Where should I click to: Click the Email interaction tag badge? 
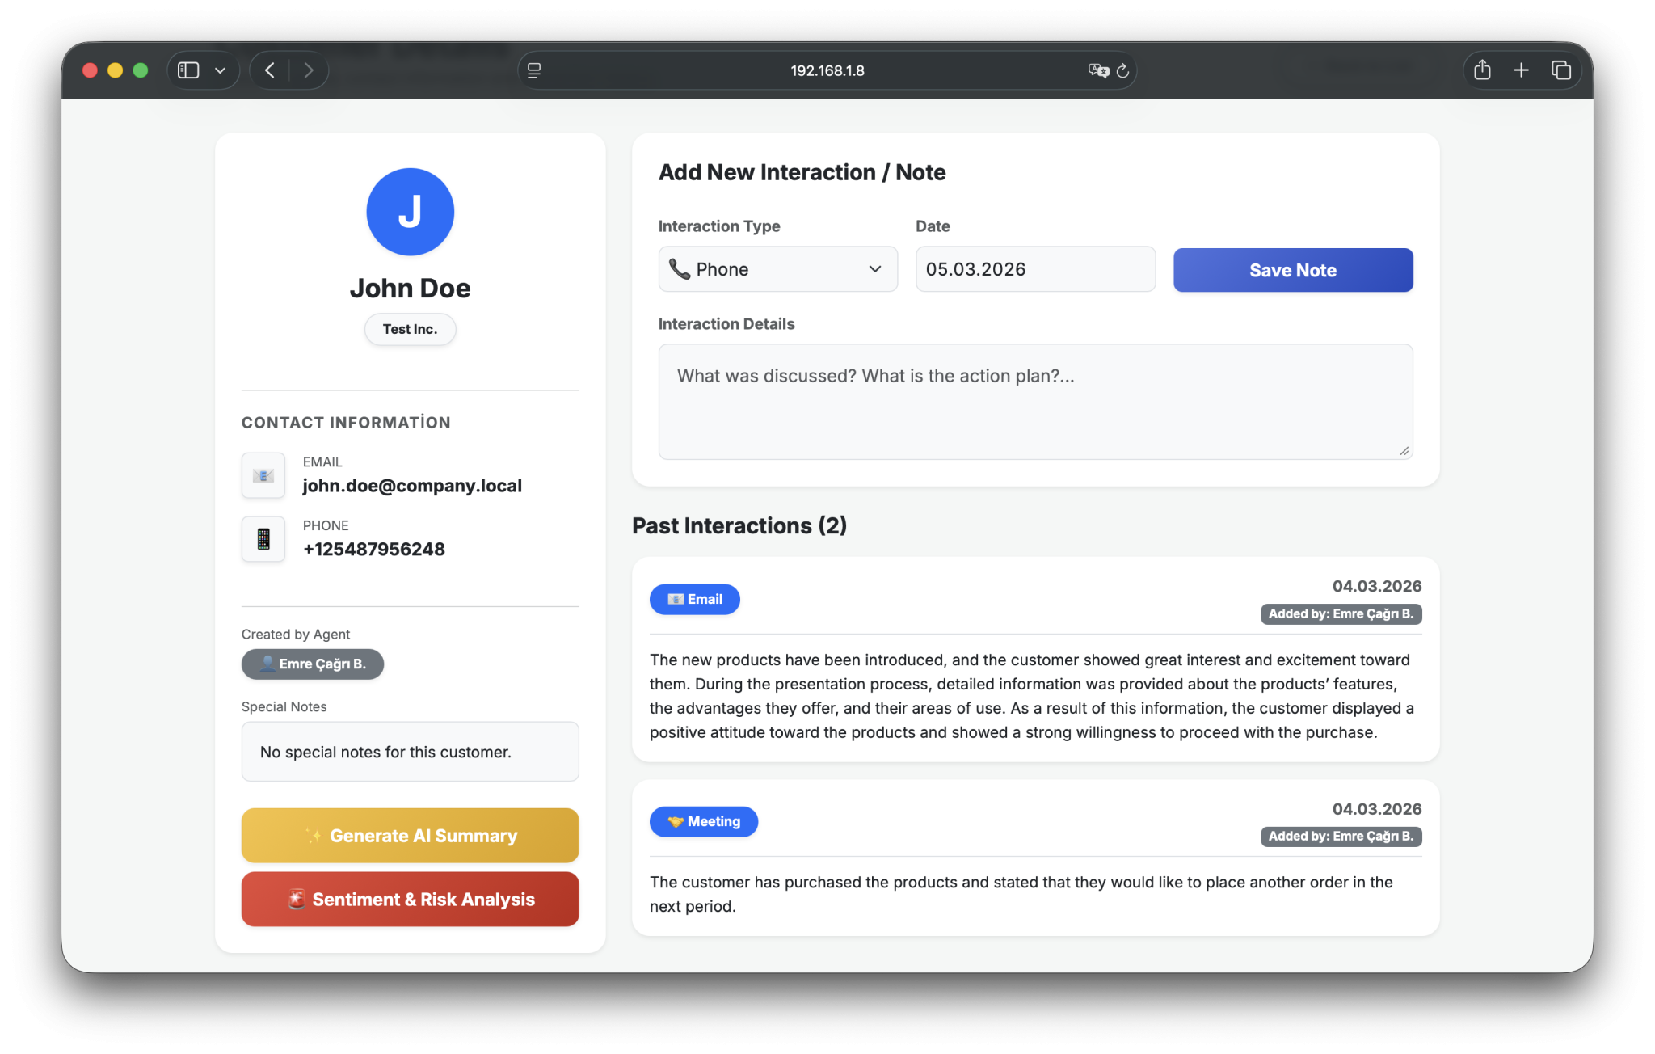(694, 599)
